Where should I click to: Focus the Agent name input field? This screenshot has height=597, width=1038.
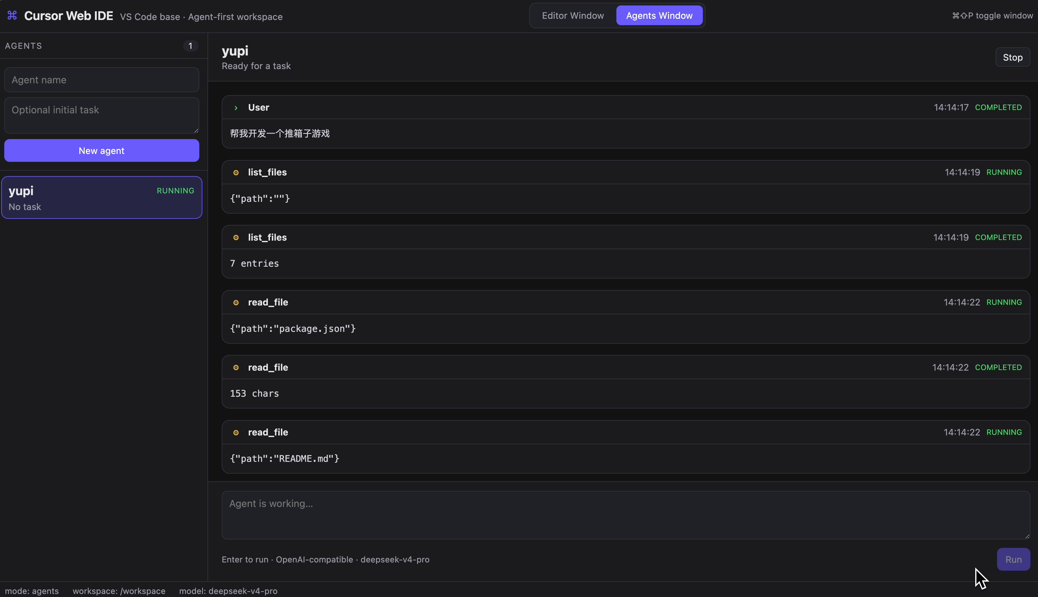[102, 80]
